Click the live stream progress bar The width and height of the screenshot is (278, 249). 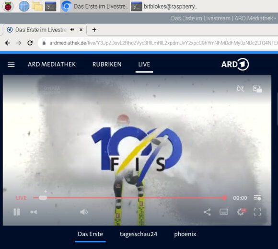click(x=129, y=198)
